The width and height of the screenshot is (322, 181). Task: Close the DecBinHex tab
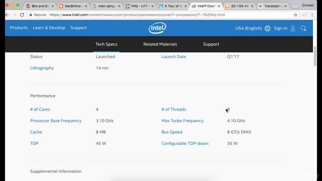click(x=86, y=6)
